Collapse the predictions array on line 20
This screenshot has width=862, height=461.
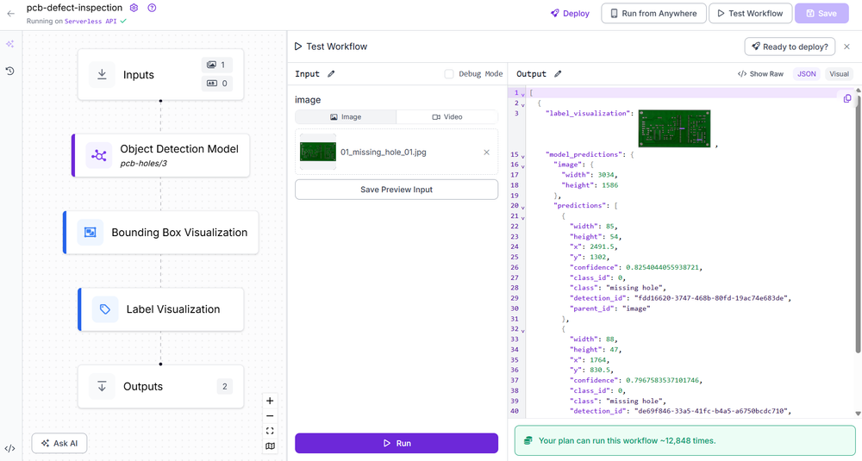point(522,207)
